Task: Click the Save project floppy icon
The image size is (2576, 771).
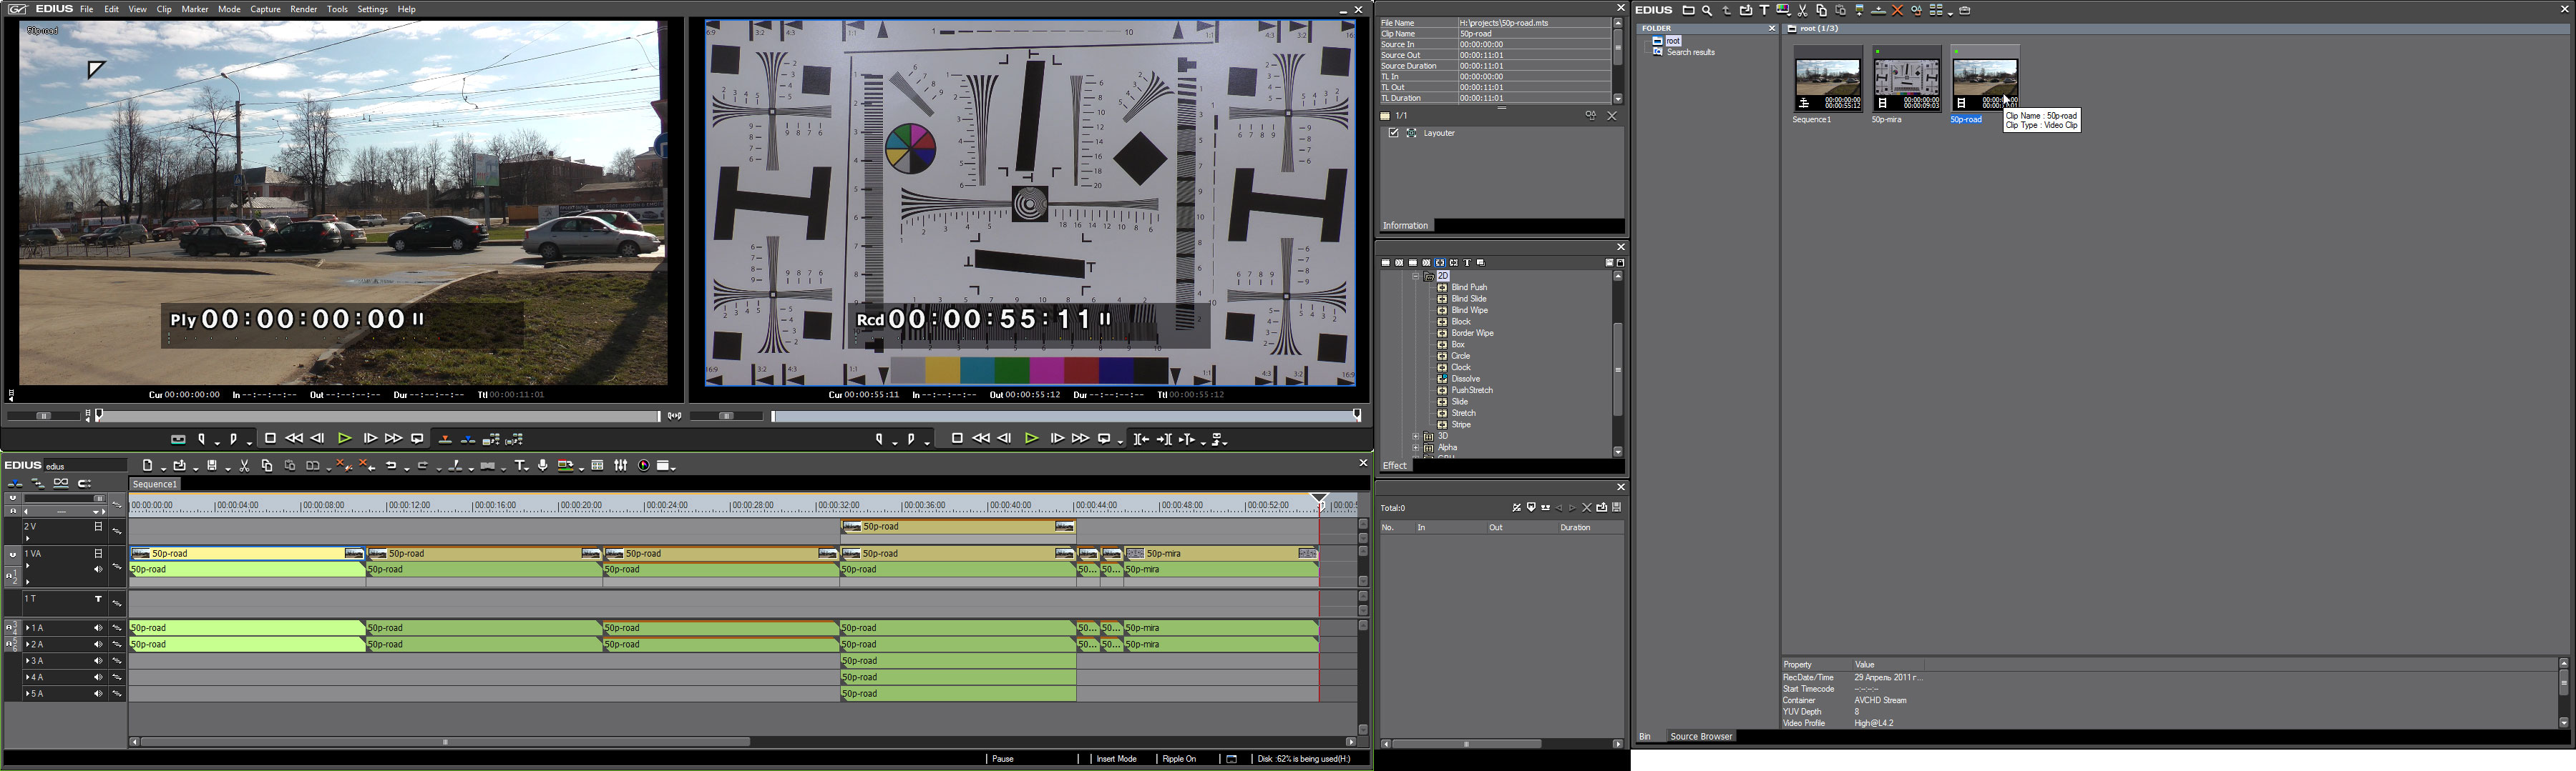Action: pos(213,467)
